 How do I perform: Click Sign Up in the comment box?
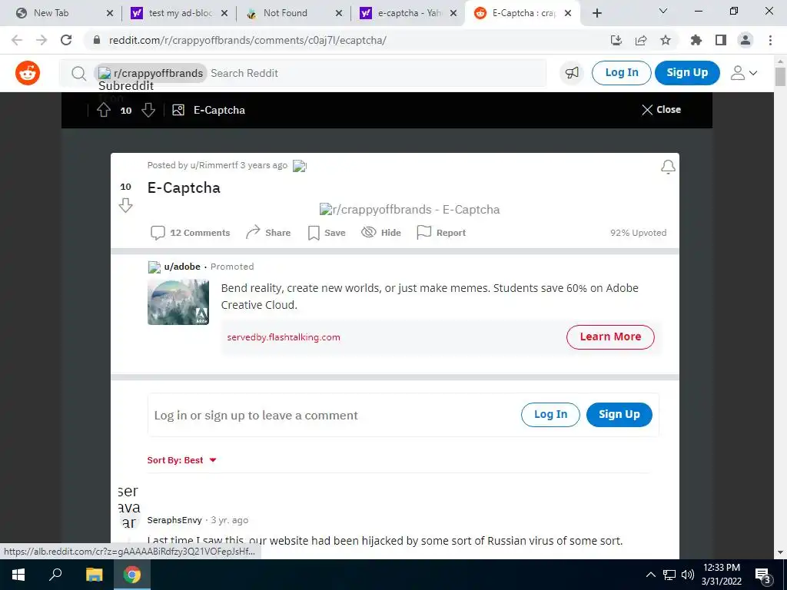point(619,414)
